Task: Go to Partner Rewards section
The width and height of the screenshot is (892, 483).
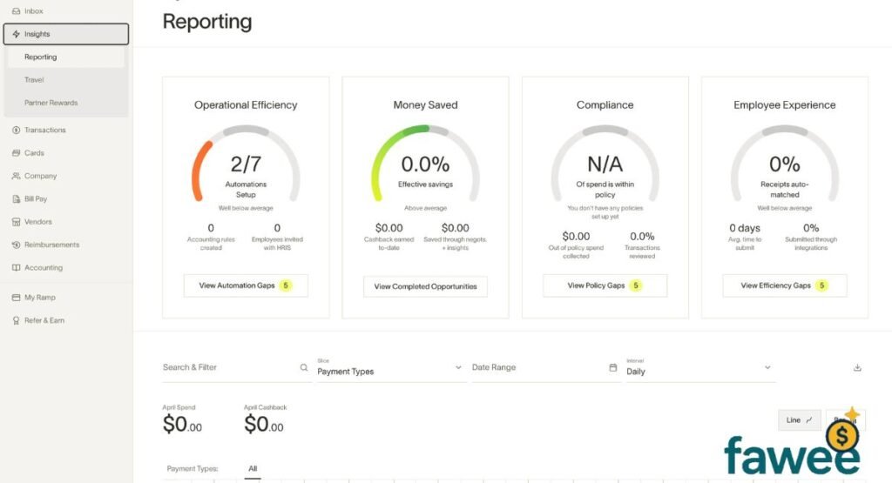Action: [51, 103]
